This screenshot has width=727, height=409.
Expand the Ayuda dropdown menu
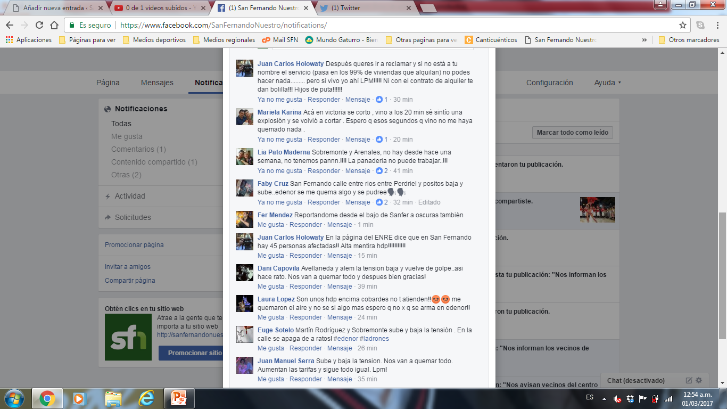click(x=607, y=83)
